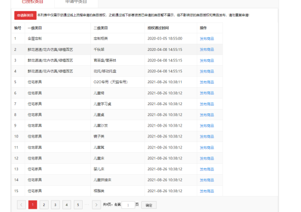Screen dimensions: 301x212
Task: Click the pagination ellipsis dots
Action: (x=87, y=204)
